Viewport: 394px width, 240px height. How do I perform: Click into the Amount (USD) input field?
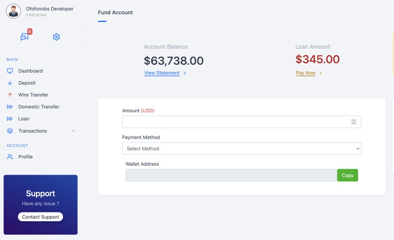coord(235,122)
